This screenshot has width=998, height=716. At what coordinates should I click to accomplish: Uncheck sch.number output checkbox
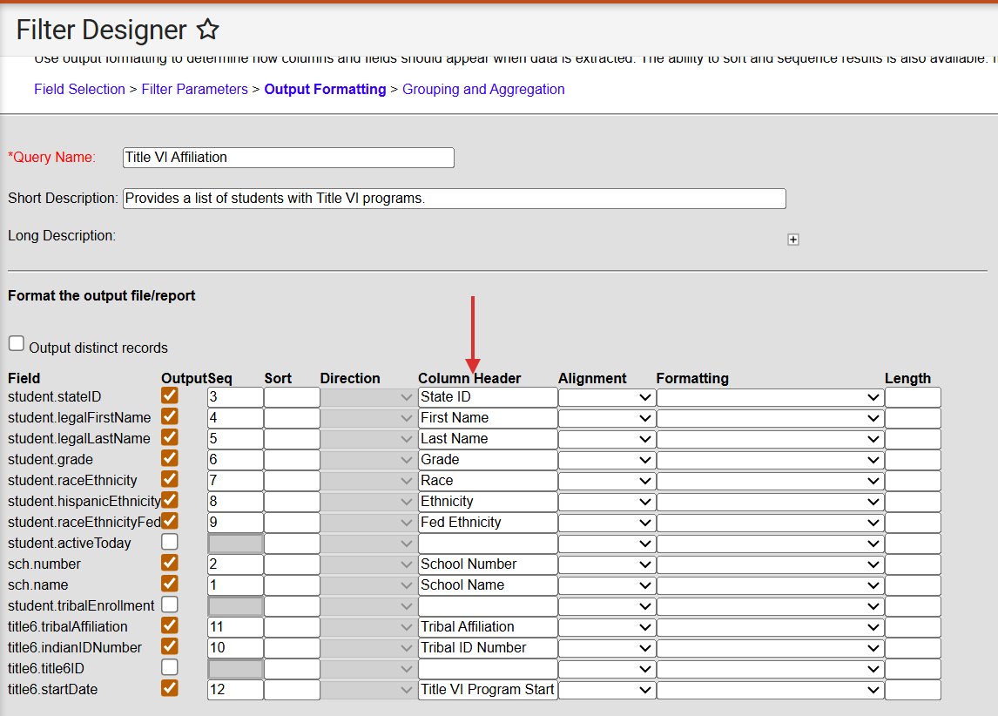169,563
